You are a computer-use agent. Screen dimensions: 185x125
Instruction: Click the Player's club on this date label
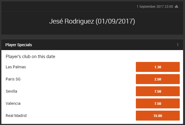(x=30, y=56)
